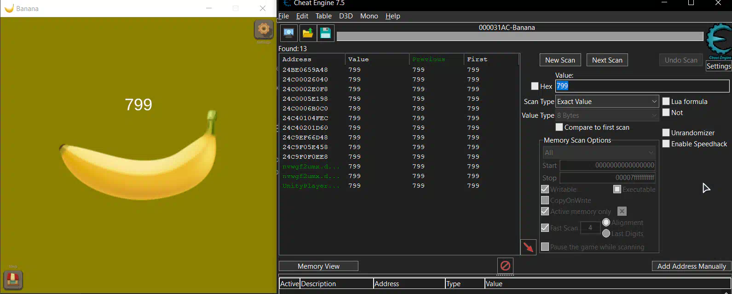Click the X button next to Active memory only
The height and width of the screenshot is (294, 732).
click(622, 211)
